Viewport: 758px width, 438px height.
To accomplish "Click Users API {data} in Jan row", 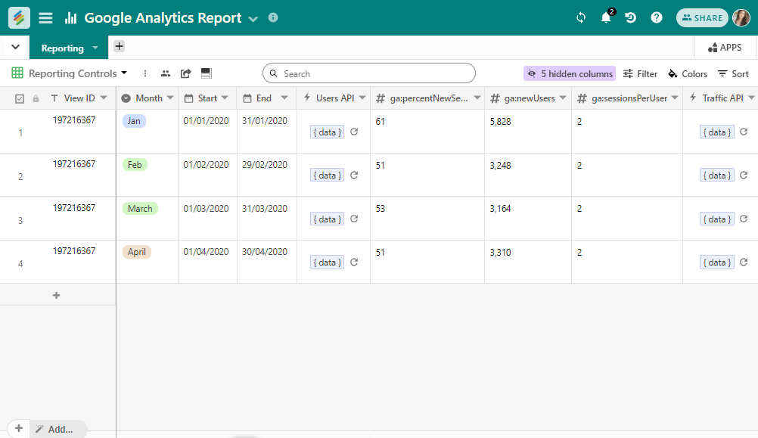I will pos(328,132).
